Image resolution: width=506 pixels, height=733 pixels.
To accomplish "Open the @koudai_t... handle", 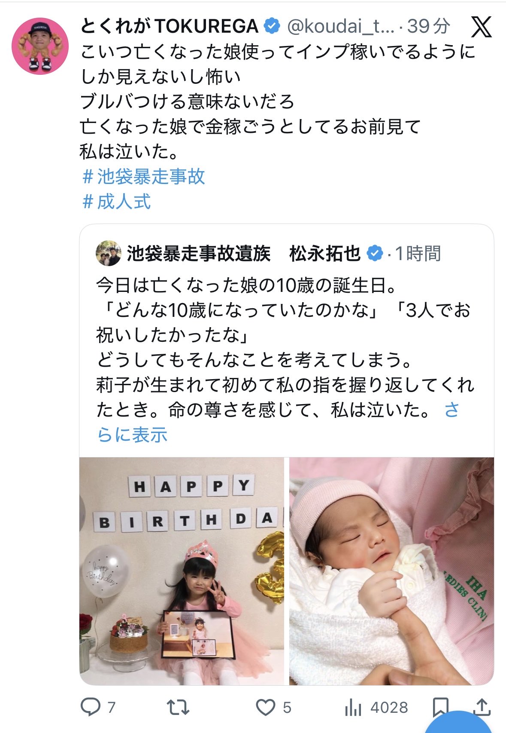I will (x=340, y=27).
